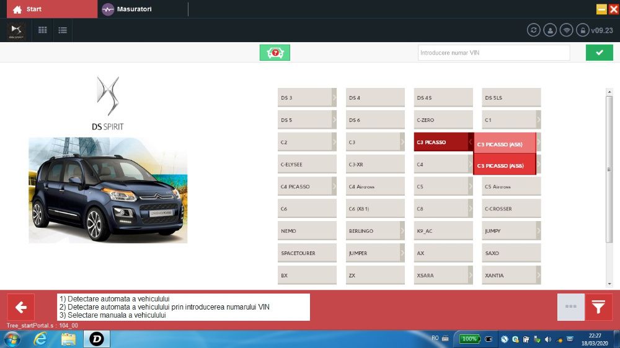Image resolution: width=620 pixels, height=348 pixels.
Task: Select C3 PICASSO (AI58) variant
Action: (505, 165)
